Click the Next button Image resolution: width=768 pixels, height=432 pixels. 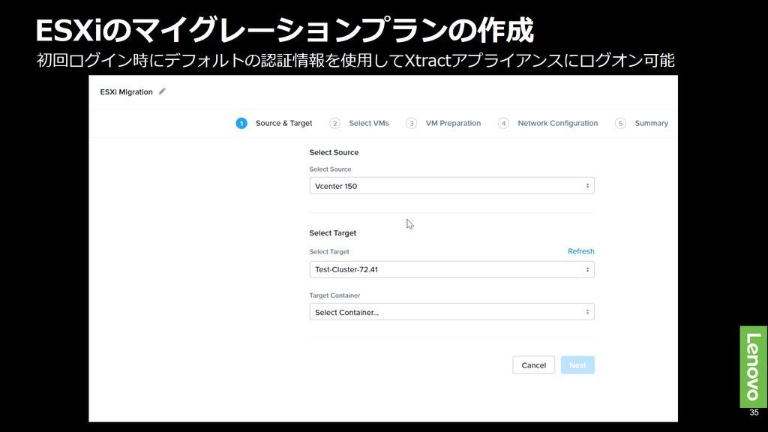click(x=577, y=365)
